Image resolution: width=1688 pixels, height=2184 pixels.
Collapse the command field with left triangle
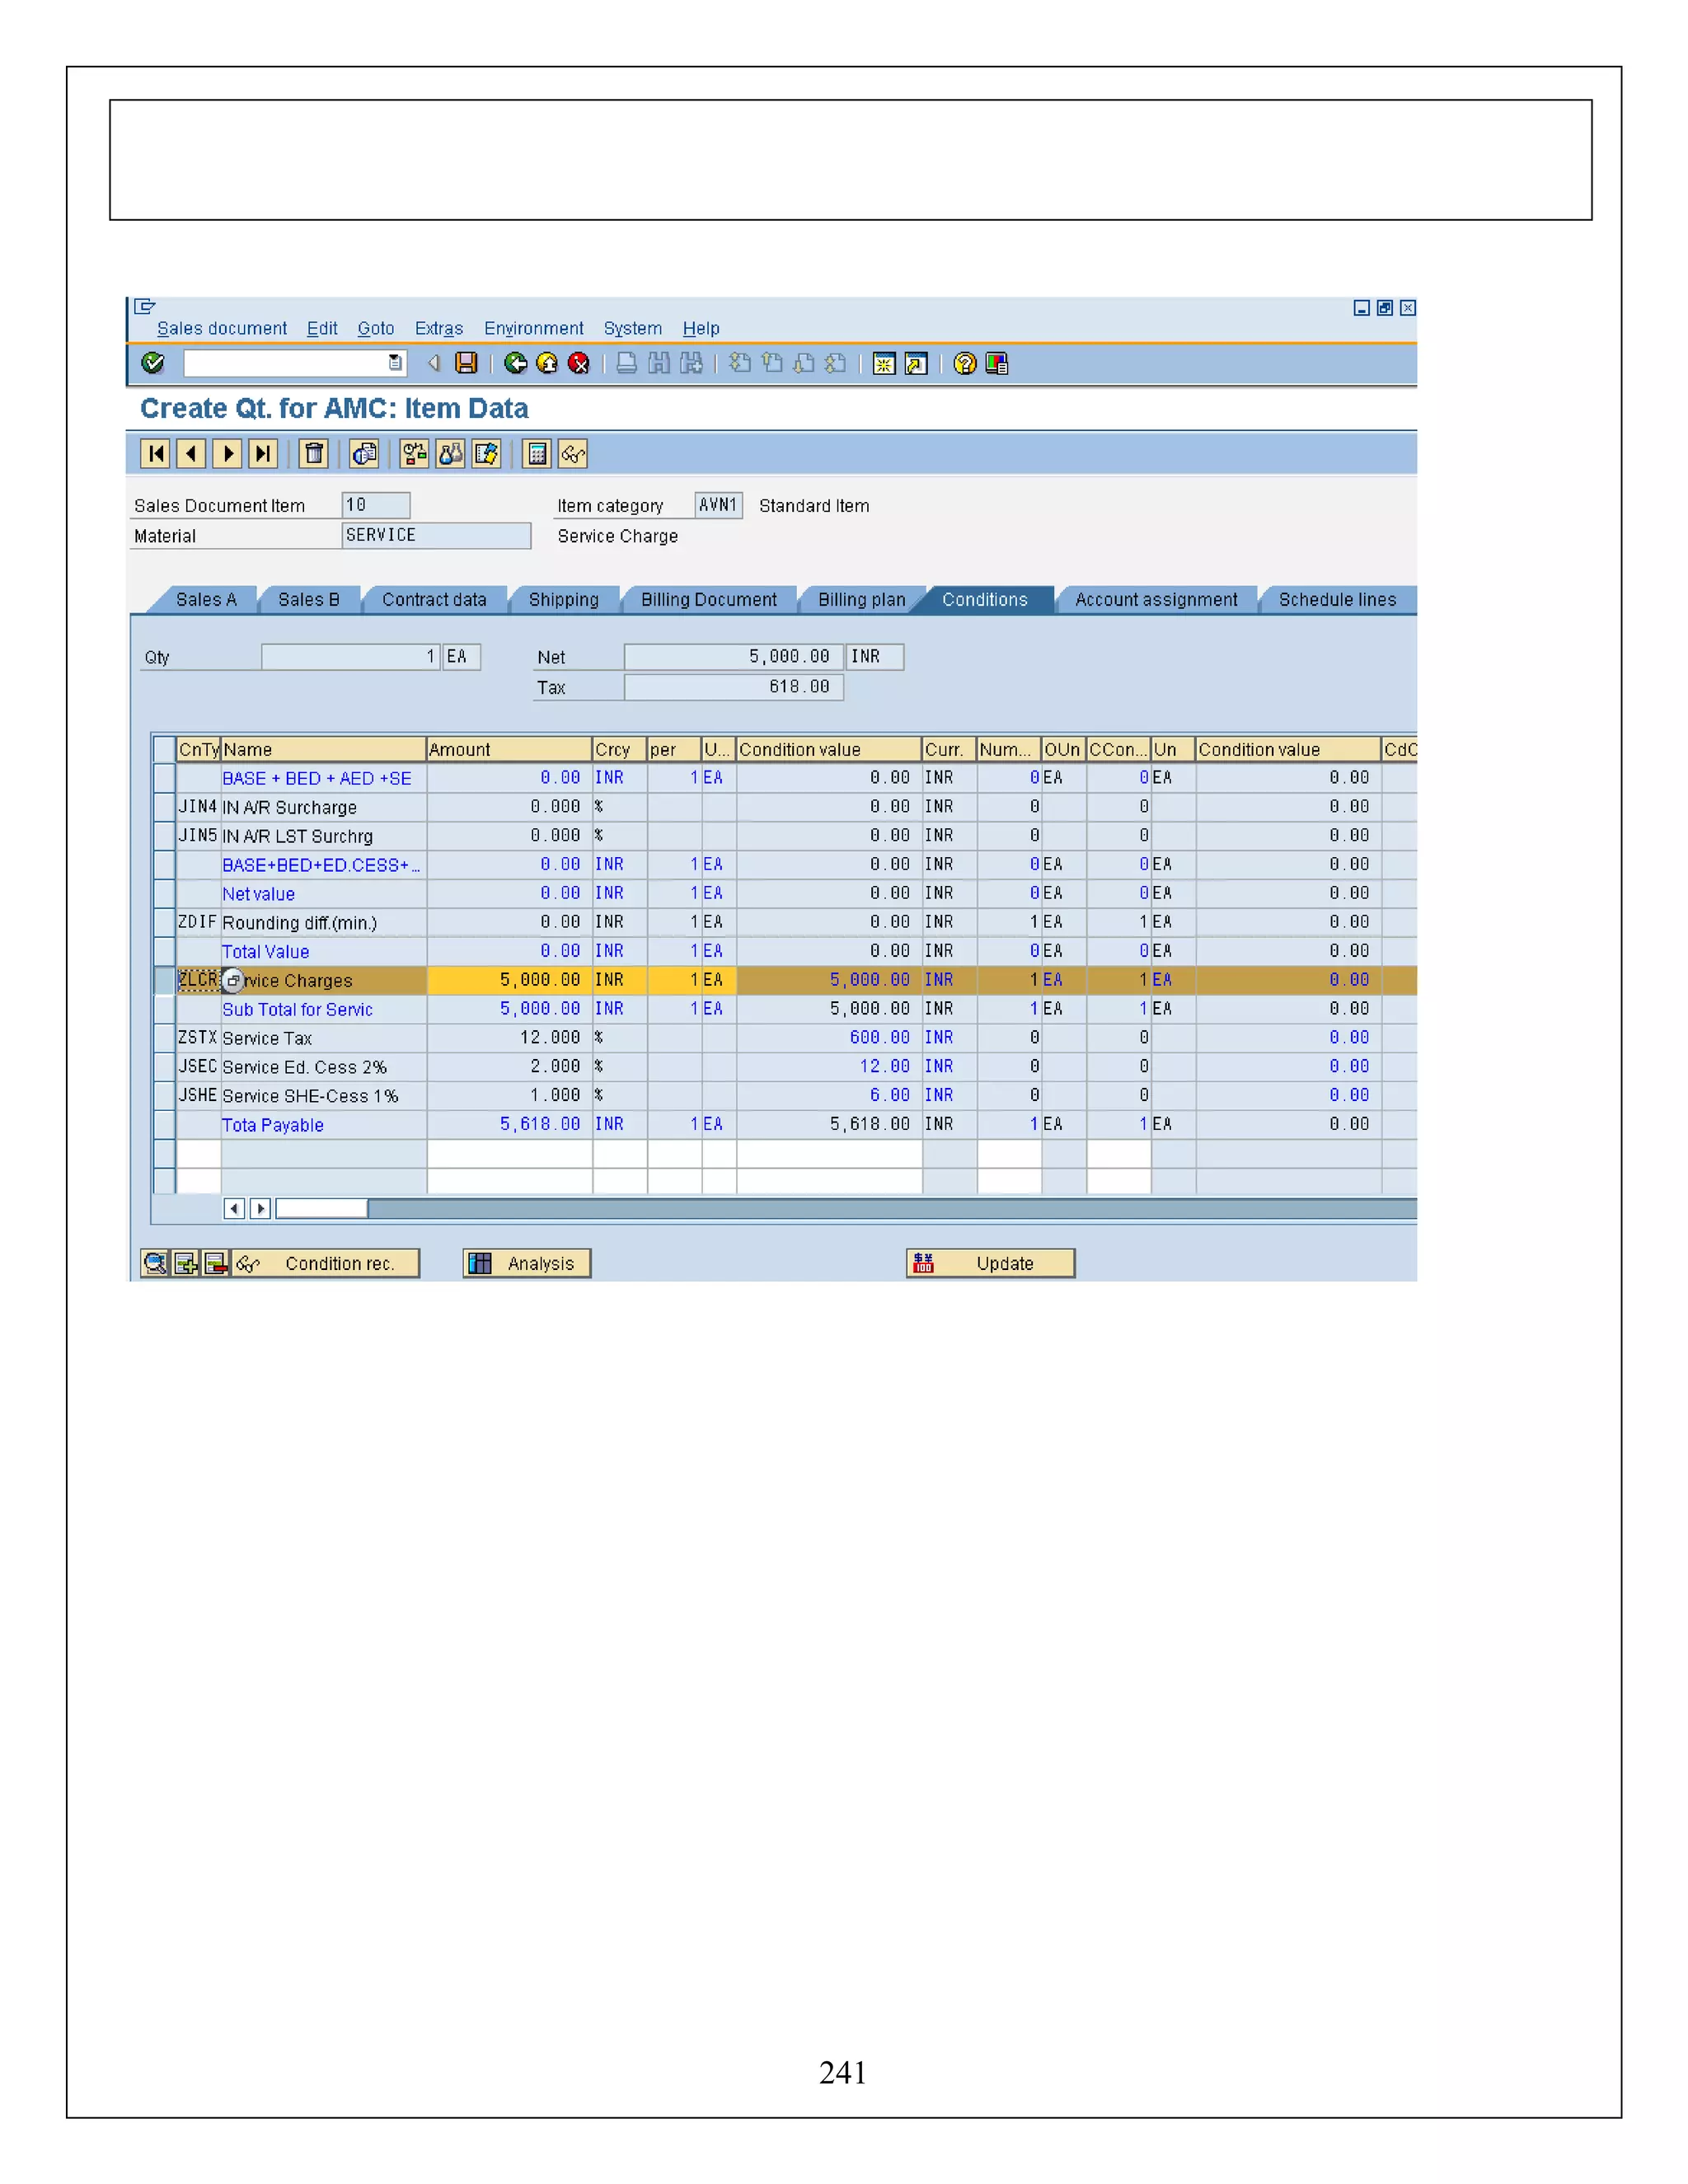pyautogui.click(x=434, y=363)
